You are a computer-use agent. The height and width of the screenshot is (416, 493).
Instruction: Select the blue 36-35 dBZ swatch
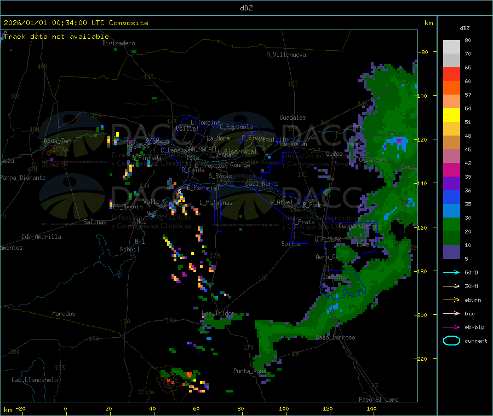(451, 197)
